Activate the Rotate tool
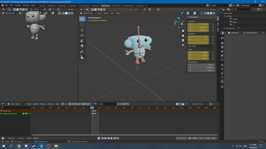266x149 pixels. 82,35
